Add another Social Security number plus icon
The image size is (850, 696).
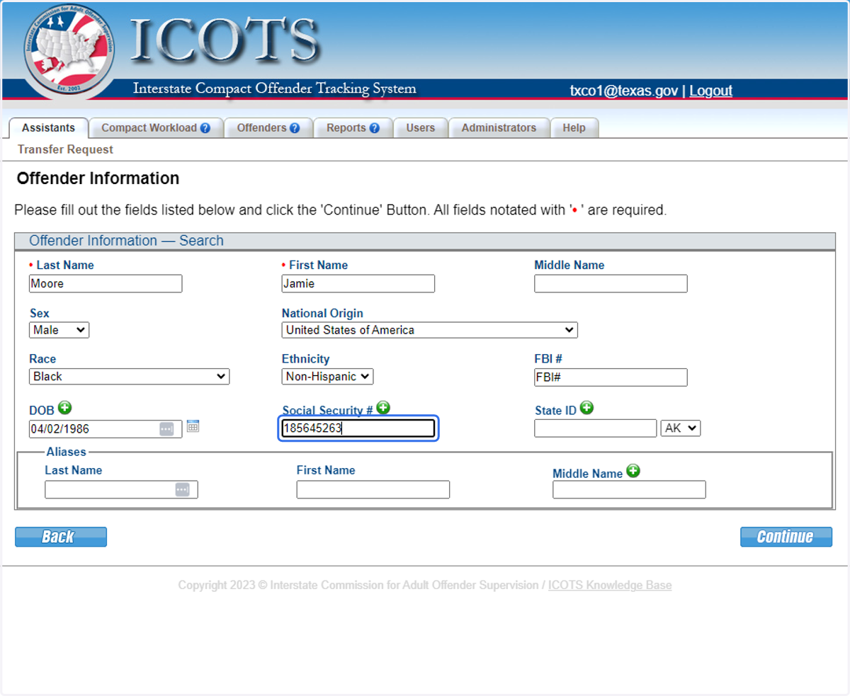pyautogui.click(x=383, y=407)
